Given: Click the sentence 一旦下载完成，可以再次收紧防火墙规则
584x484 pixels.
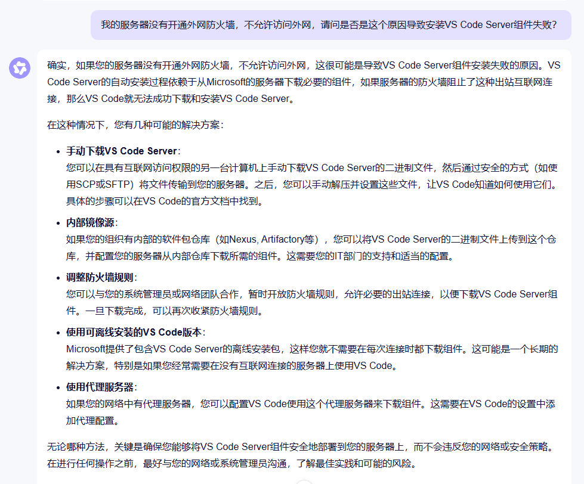Looking at the screenshot, I should point(174,311).
